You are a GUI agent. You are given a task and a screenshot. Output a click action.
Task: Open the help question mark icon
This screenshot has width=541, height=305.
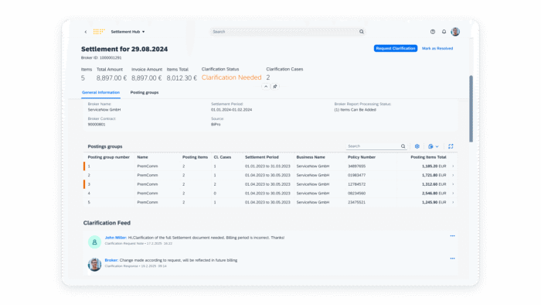point(433,32)
